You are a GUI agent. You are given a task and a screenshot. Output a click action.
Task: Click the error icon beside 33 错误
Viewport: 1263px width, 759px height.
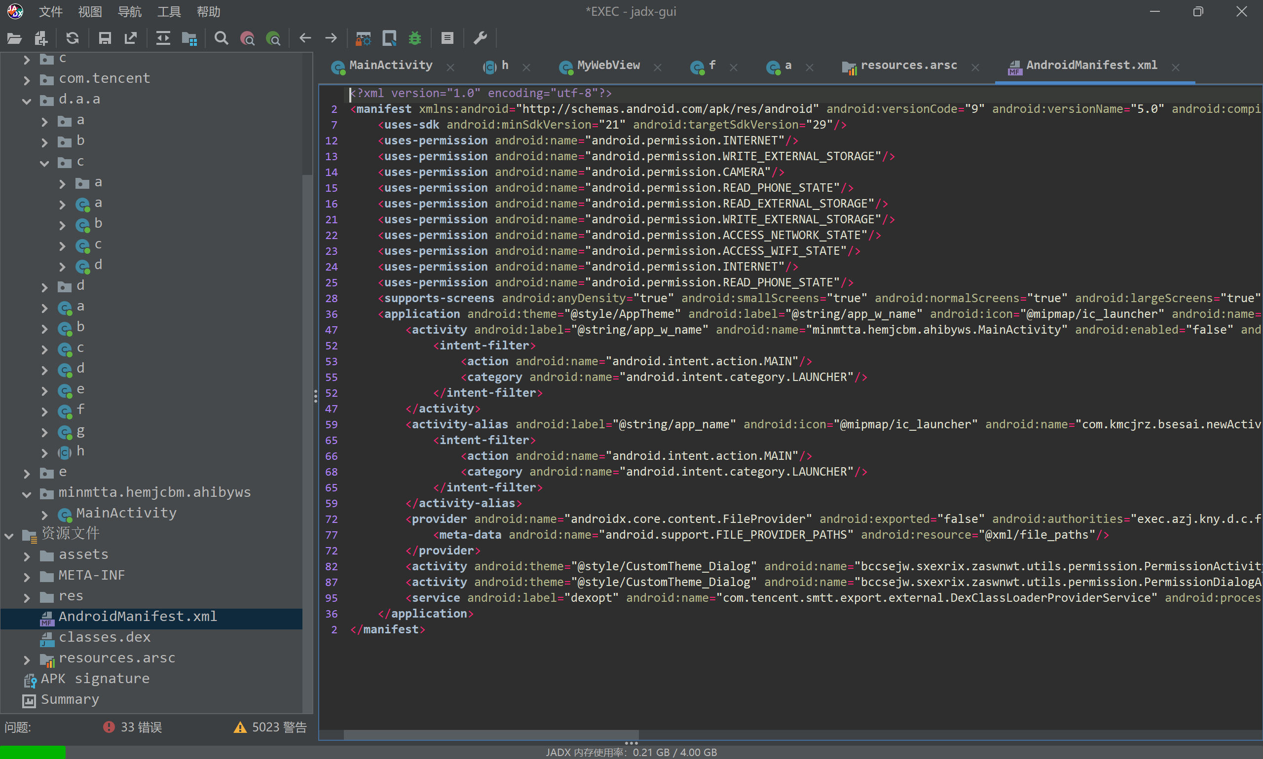point(109,727)
